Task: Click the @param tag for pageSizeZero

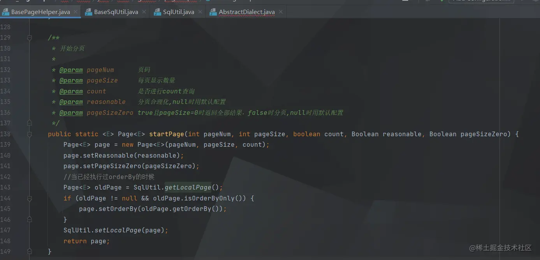Action: tap(71, 113)
